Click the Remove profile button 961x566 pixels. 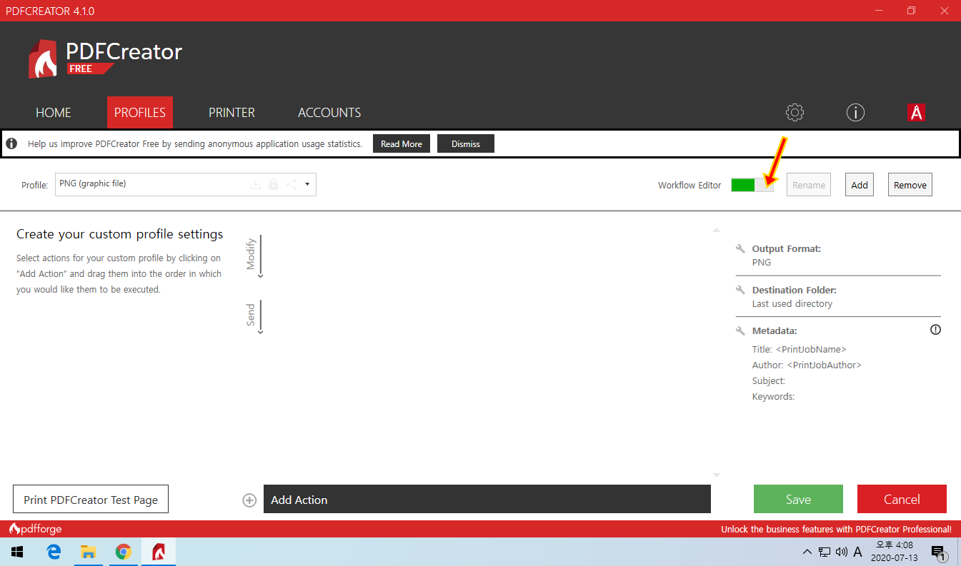910,185
